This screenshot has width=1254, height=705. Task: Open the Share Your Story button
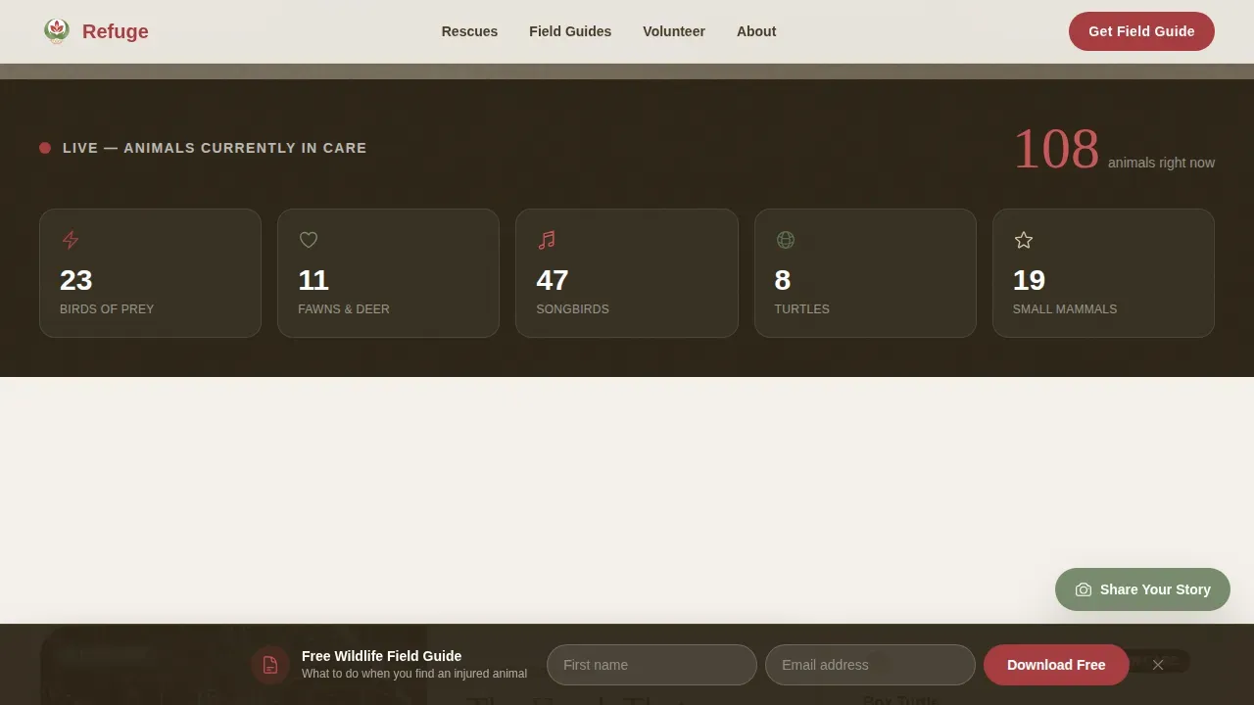tap(1142, 589)
